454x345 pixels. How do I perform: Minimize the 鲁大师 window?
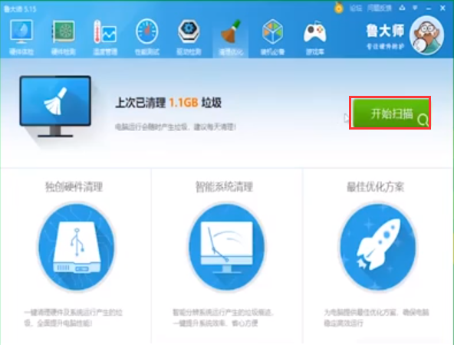[429, 8]
